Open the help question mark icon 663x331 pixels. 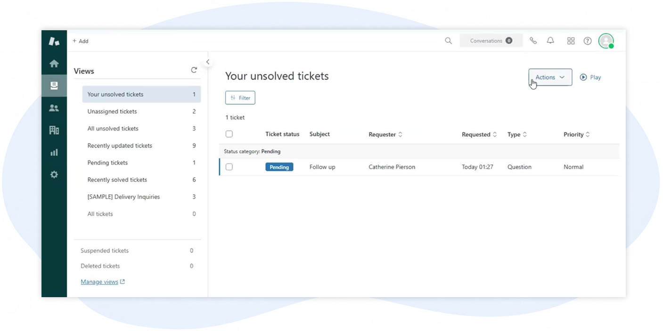588,41
